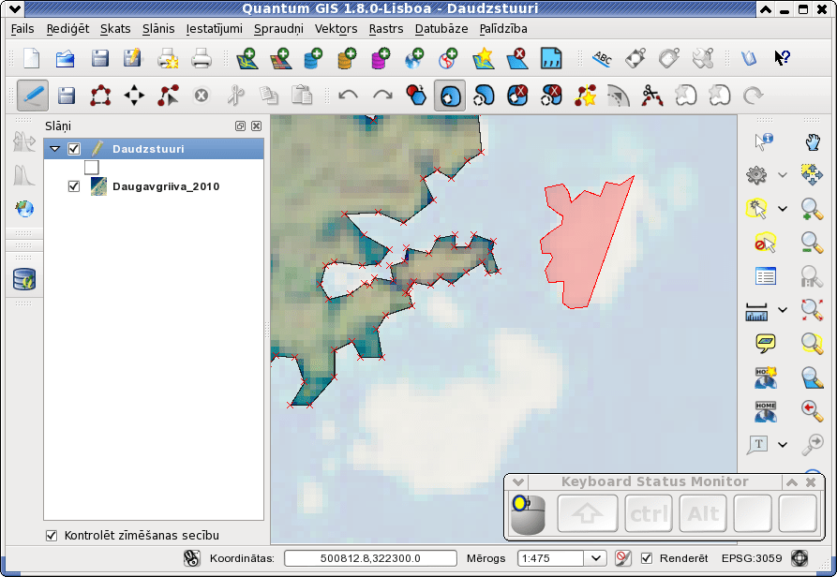
Task: Click Save Project As icon with pencil
Action: [x=132, y=58]
